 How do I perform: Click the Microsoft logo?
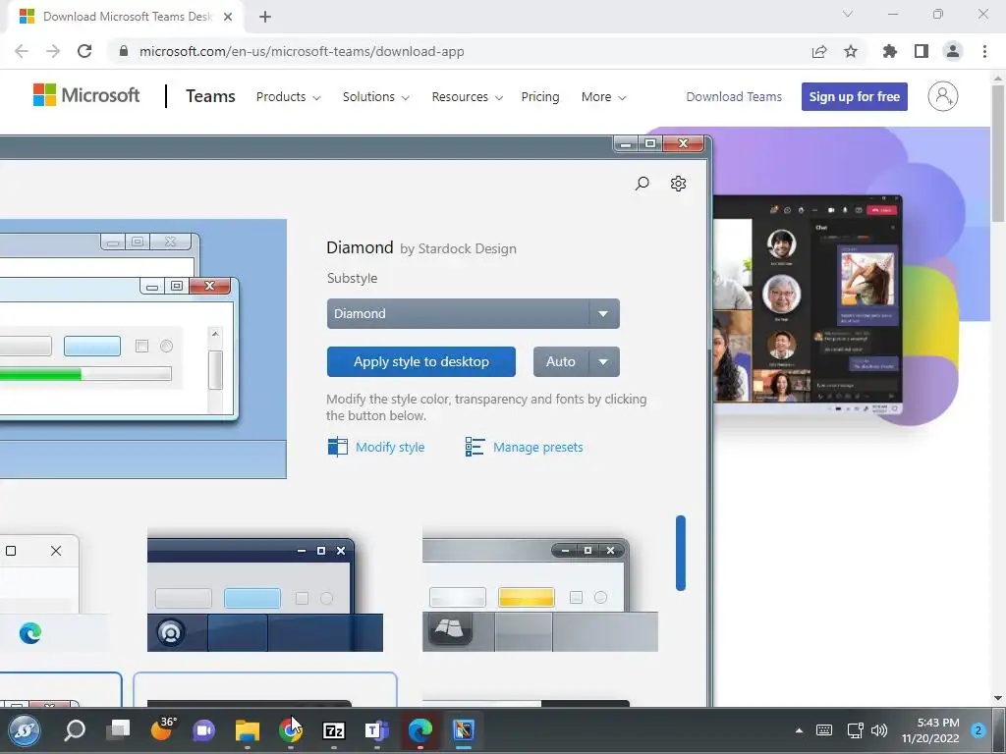(86, 95)
